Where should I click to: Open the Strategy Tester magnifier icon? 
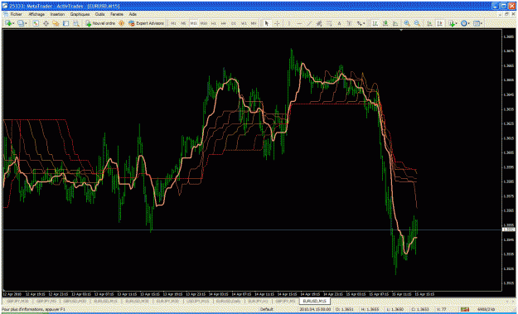(x=76, y=23)
